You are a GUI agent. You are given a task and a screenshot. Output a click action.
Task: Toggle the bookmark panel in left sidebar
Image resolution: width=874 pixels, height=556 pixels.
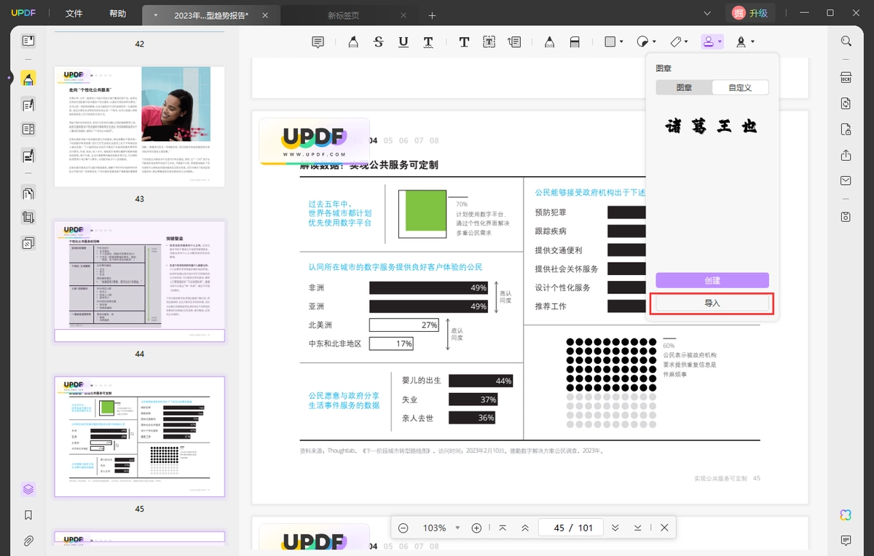point(28,515)
